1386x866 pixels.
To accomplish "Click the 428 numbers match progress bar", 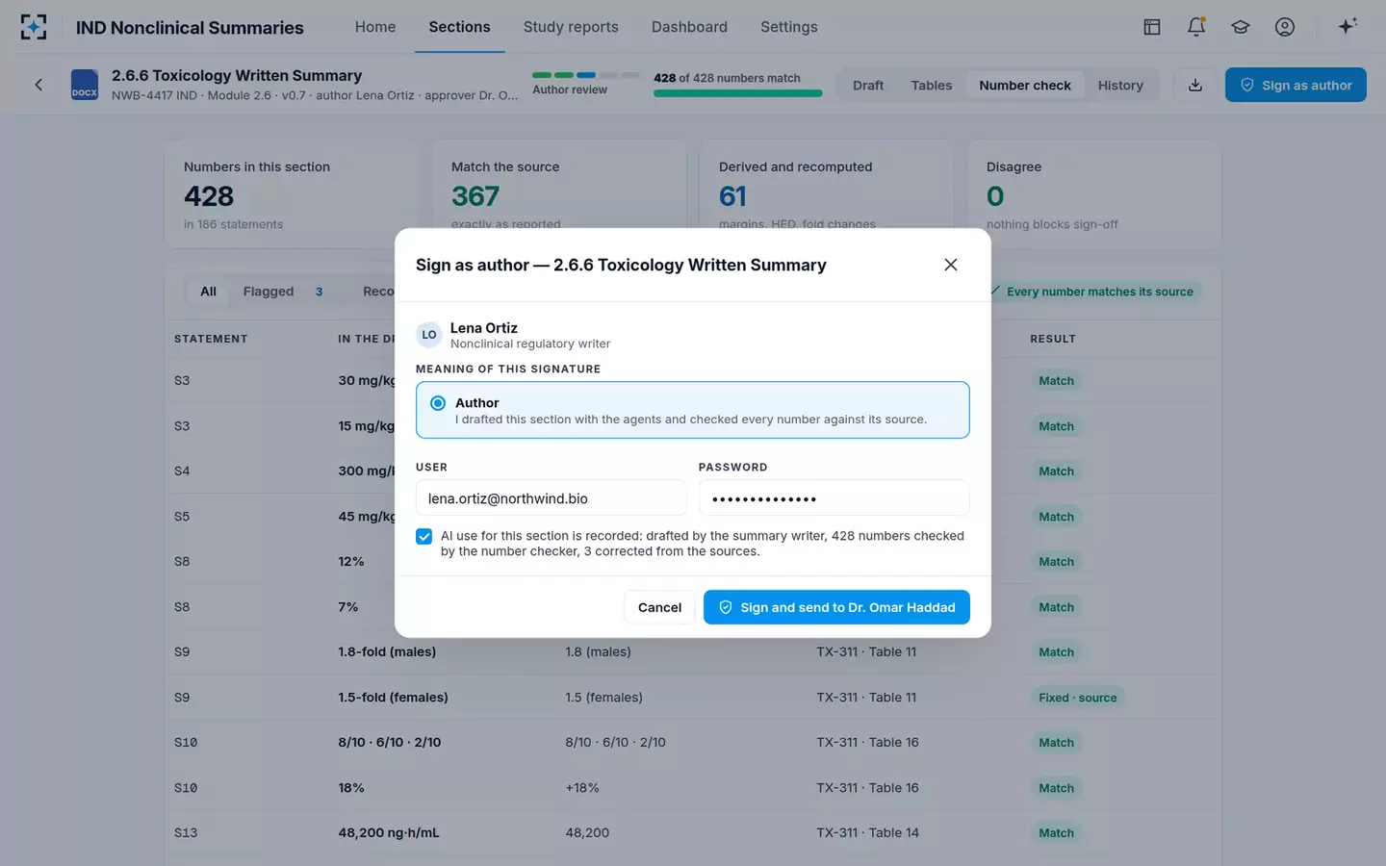I will click(737, 93).
